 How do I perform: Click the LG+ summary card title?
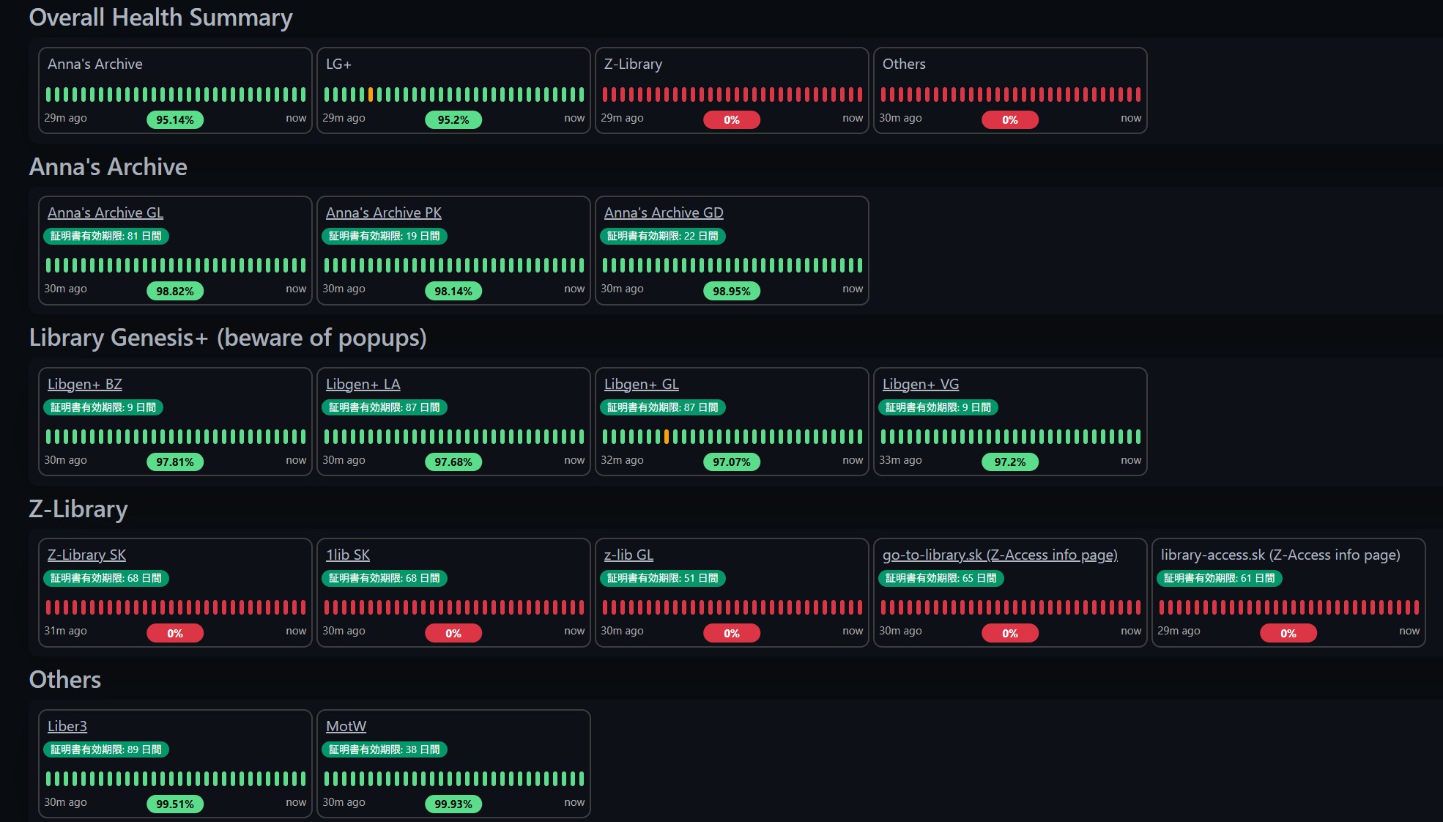coord(338,64)
